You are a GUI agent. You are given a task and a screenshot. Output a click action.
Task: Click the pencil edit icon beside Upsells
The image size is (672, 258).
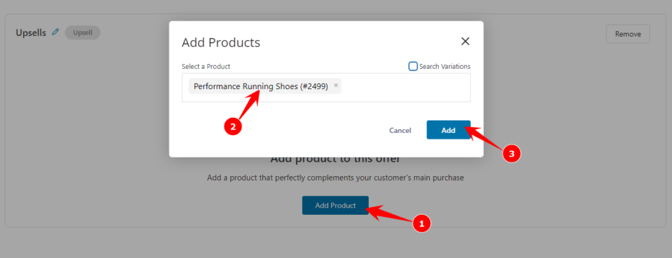coord(55,32)
